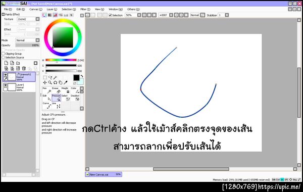Open the rotation angle dropdown
303x192 pixels.
click(x=171, y=15)
